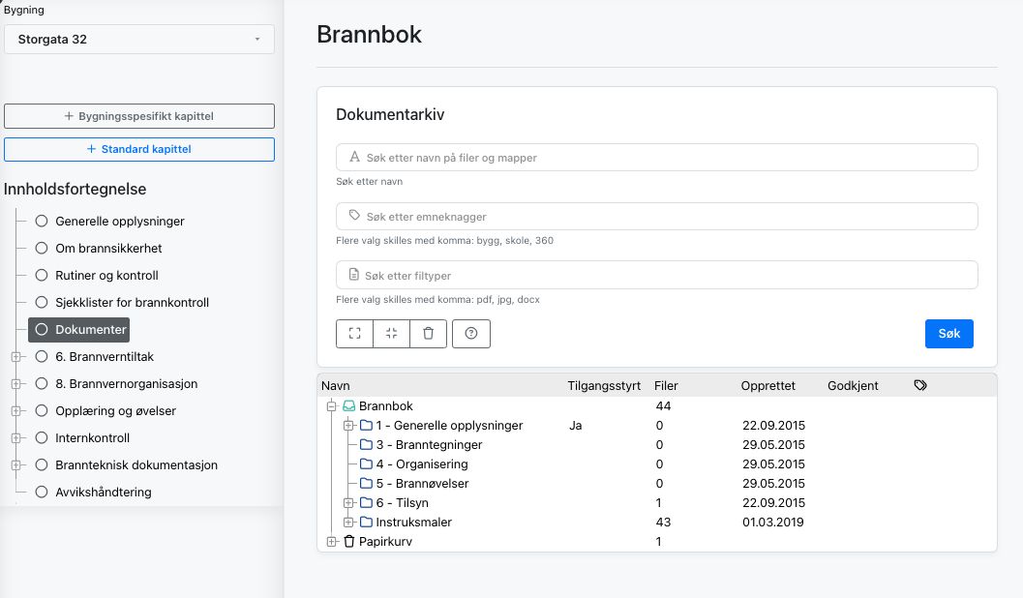Screen dimensions: 1023x598
Task: Expand all folders using the expand-all icon
Action: pyautogui.click(x=354, y=333)
